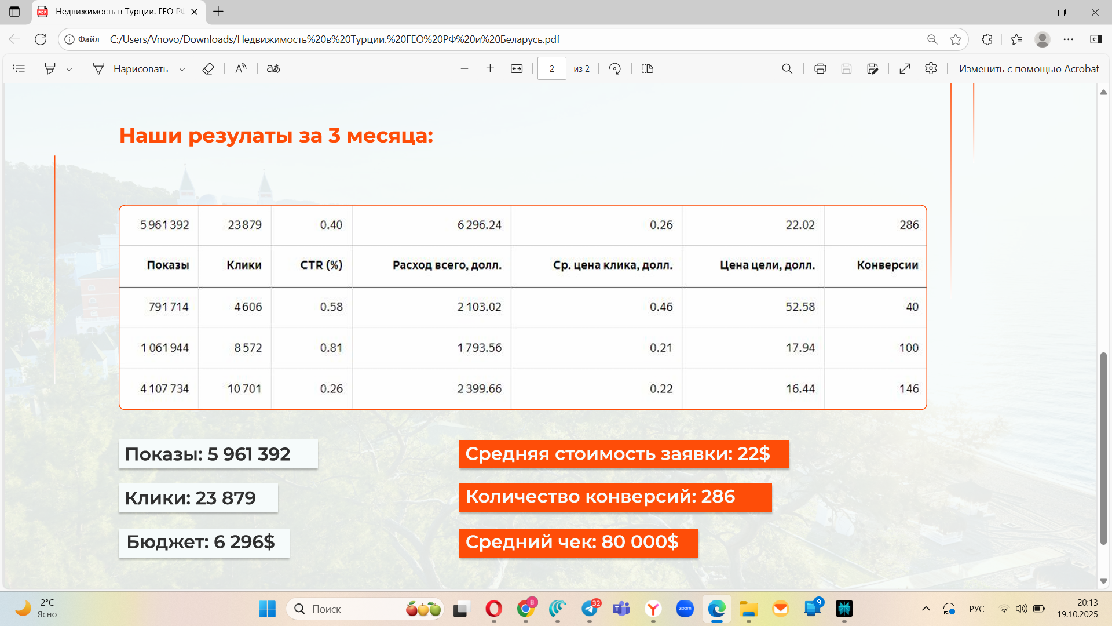Print the PDF document
The width and height of the screenshot is (1112, 626).
pos(820,68)
